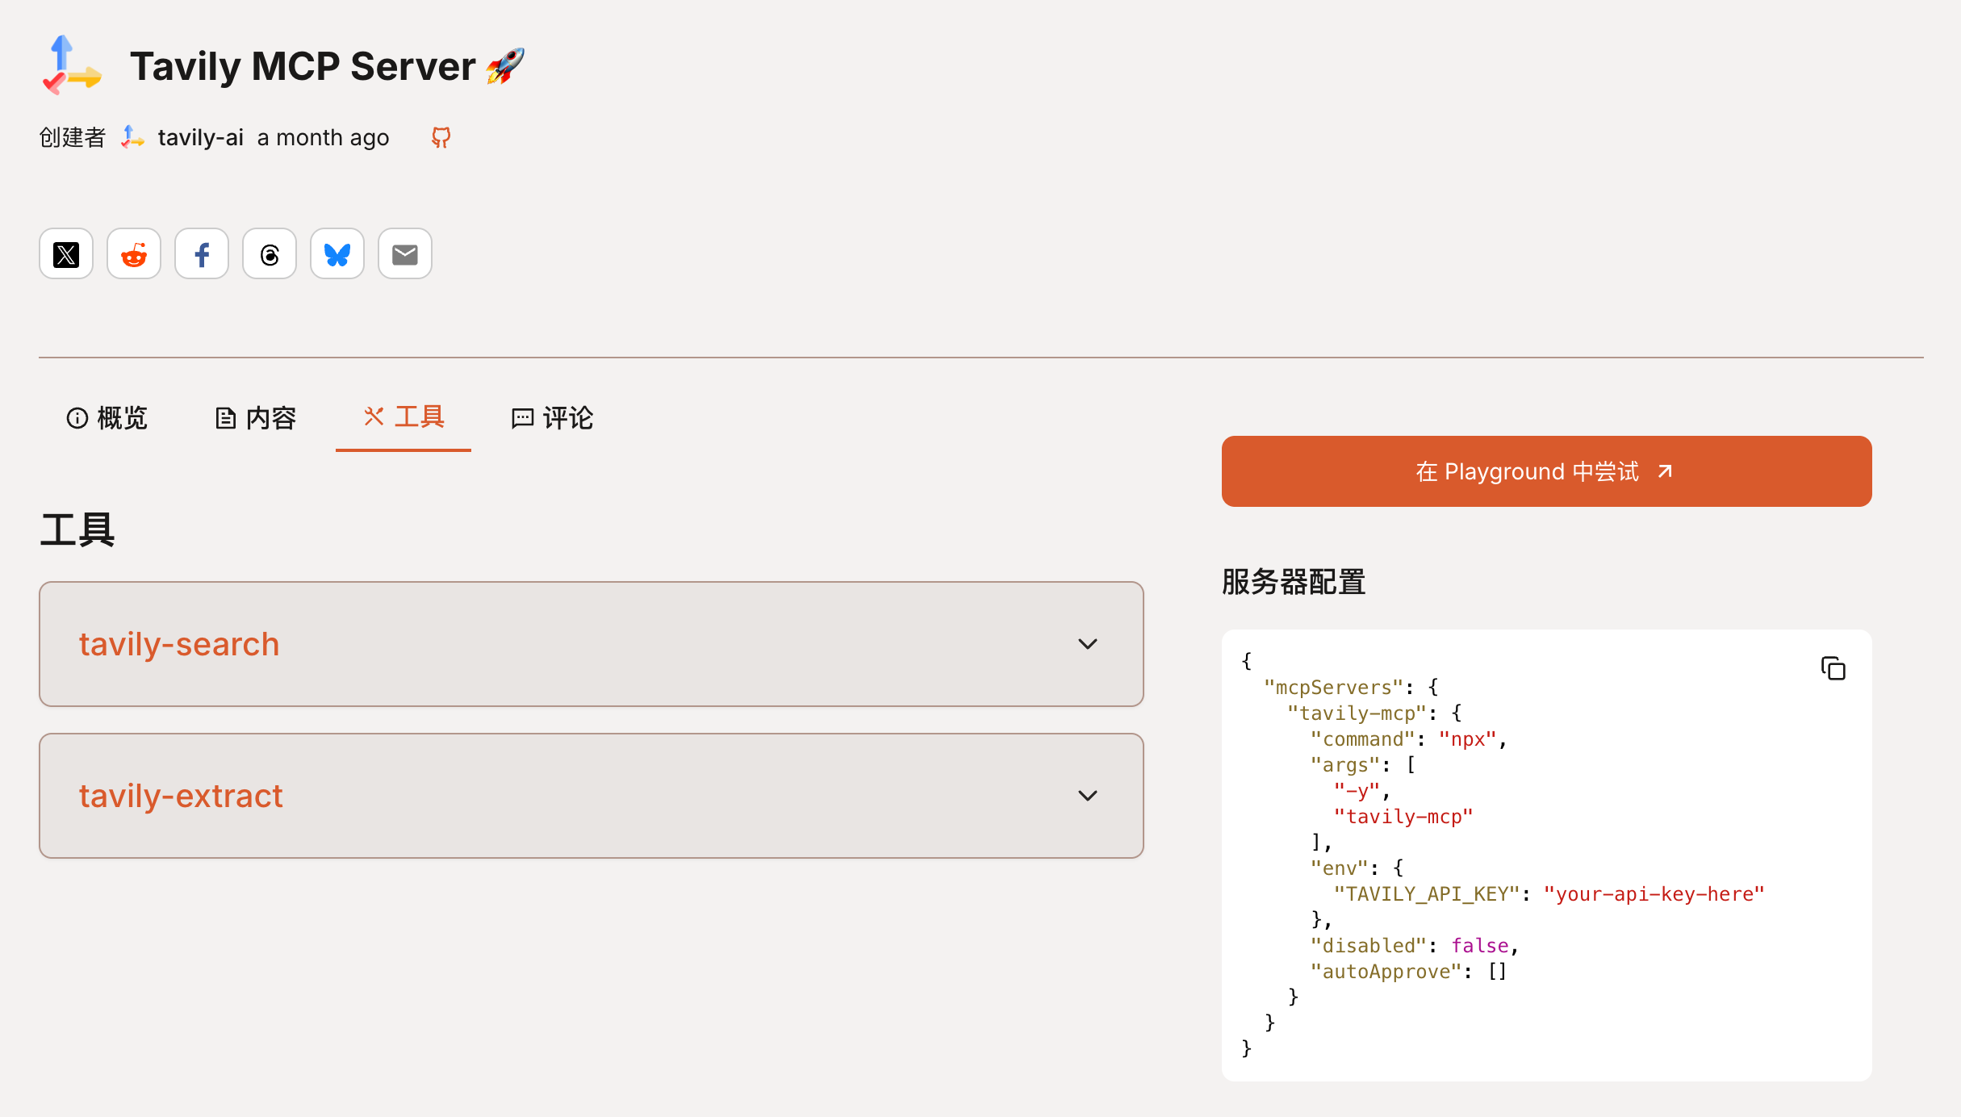Copy the server configuration JSON
The image size is (1961, 1117).
[1833, 668]
